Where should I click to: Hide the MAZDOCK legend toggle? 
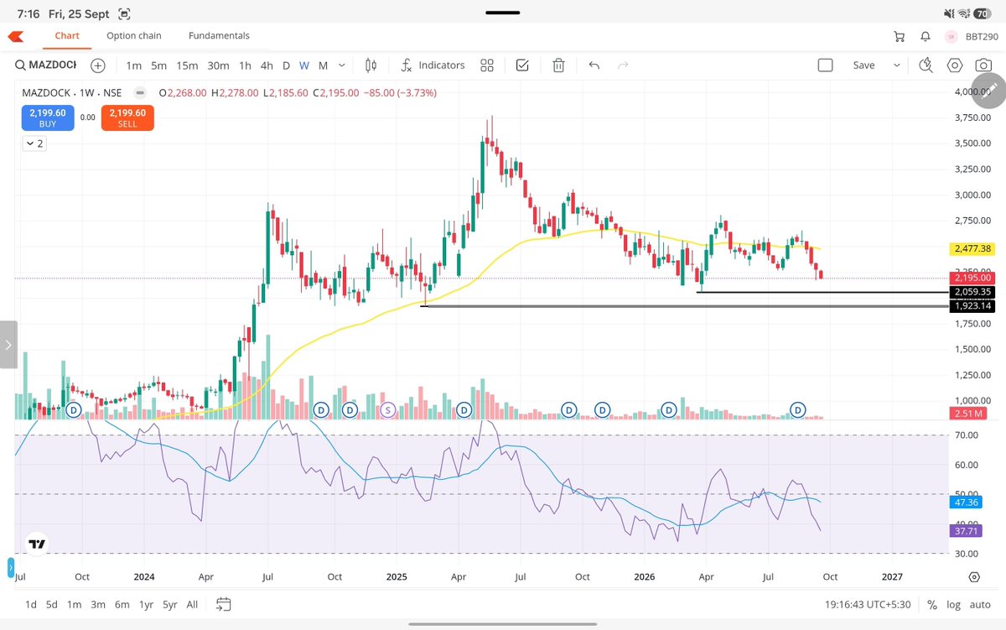140,93
